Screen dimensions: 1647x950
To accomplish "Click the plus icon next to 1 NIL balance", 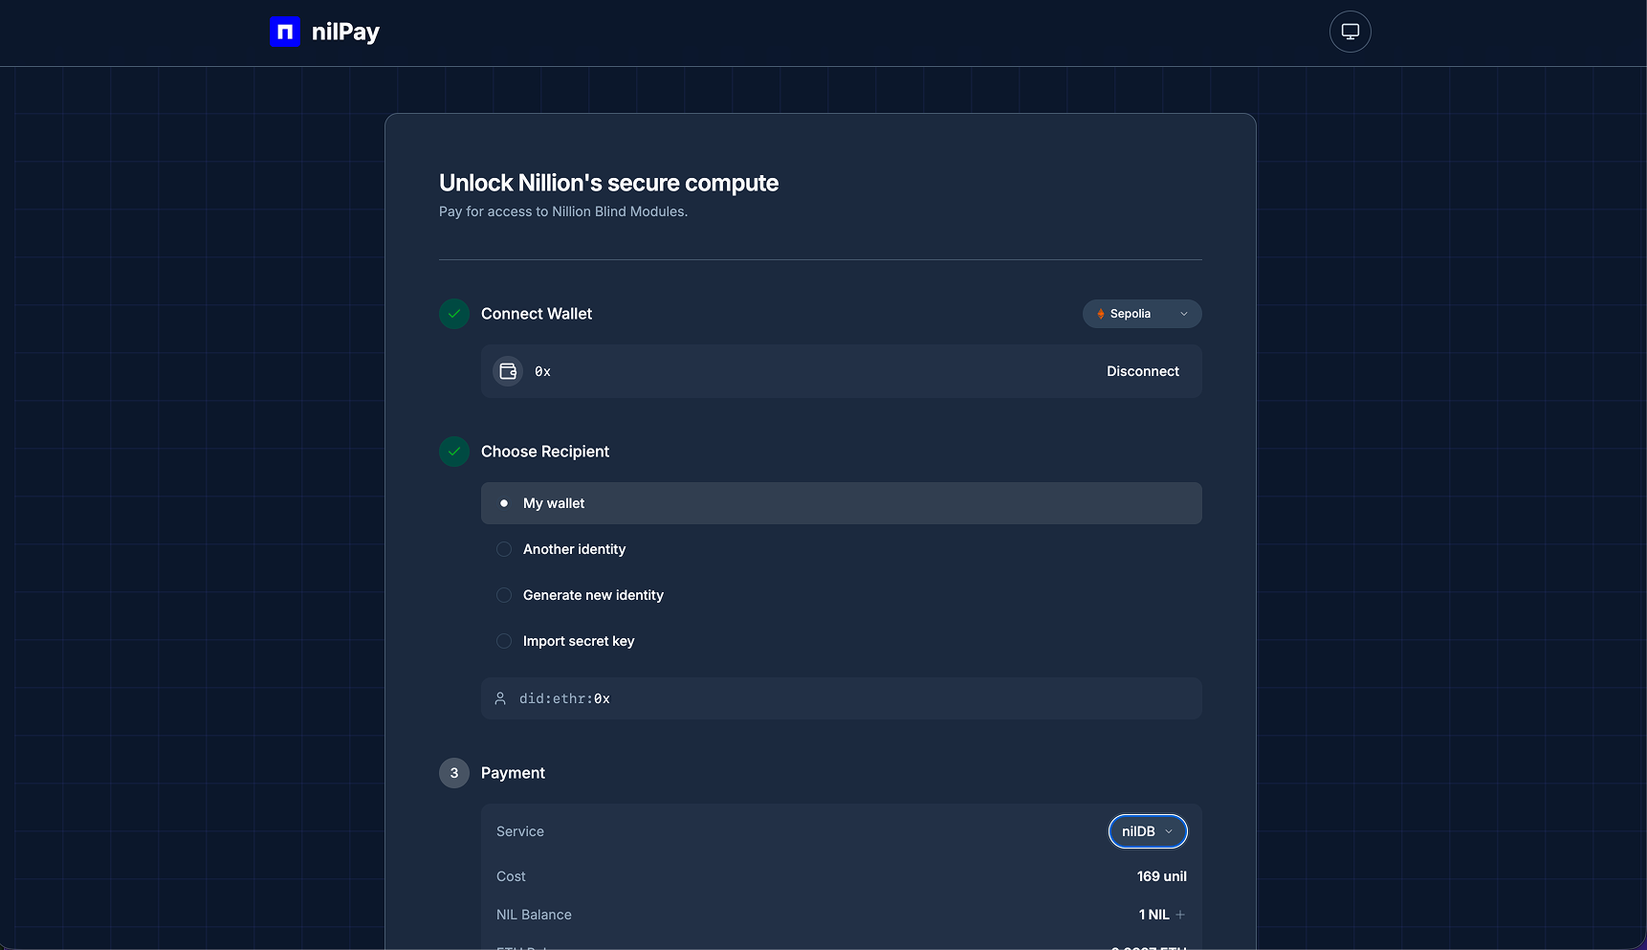I will (1179, 914).
